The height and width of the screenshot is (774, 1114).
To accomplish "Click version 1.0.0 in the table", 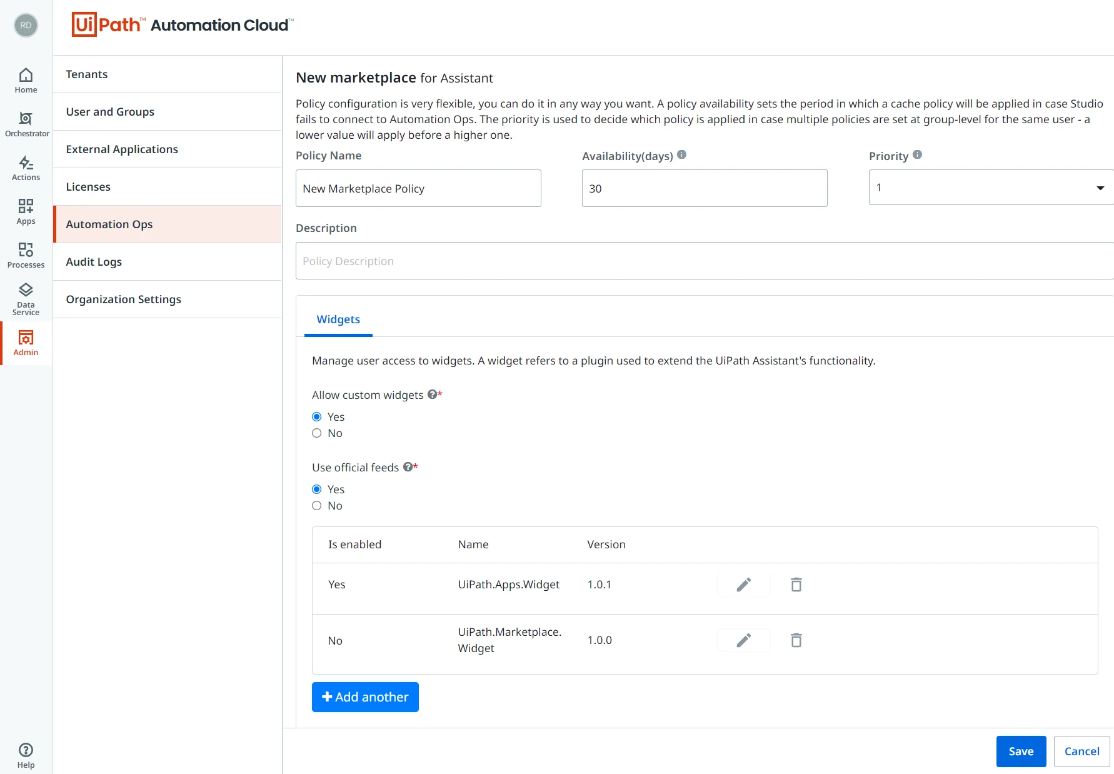I will (x=600, y=640).
